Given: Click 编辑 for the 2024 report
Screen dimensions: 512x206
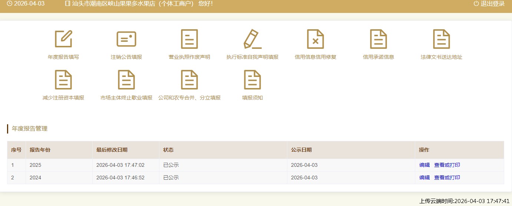Looking at the screenshot, I should click(425, 178).
